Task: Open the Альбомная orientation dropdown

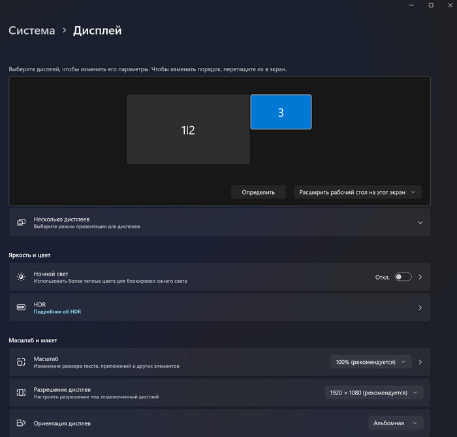Action: point(396,423)
